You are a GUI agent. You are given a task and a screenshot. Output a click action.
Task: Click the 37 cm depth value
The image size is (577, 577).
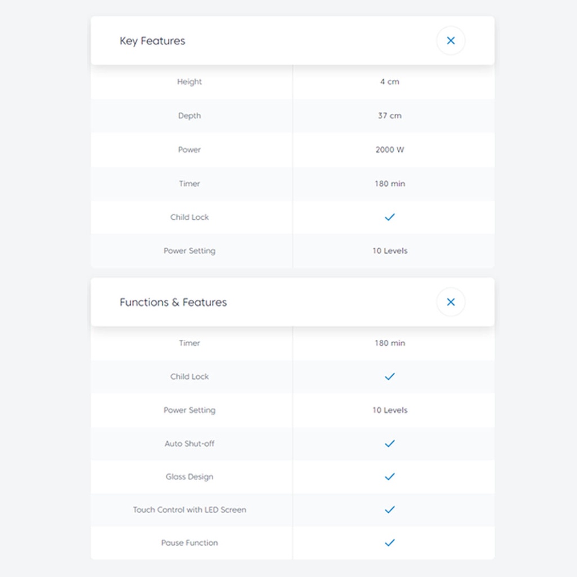389,116
